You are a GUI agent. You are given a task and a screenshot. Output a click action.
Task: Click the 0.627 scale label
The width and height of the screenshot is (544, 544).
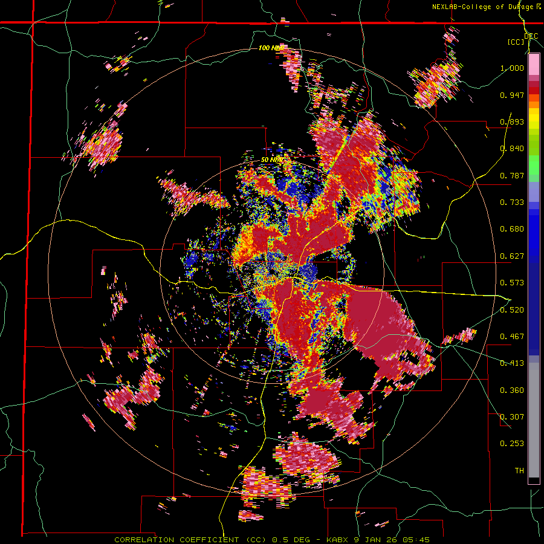click(512, 256)
